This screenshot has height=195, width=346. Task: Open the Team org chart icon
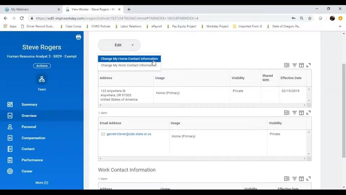tap(42, 79)
